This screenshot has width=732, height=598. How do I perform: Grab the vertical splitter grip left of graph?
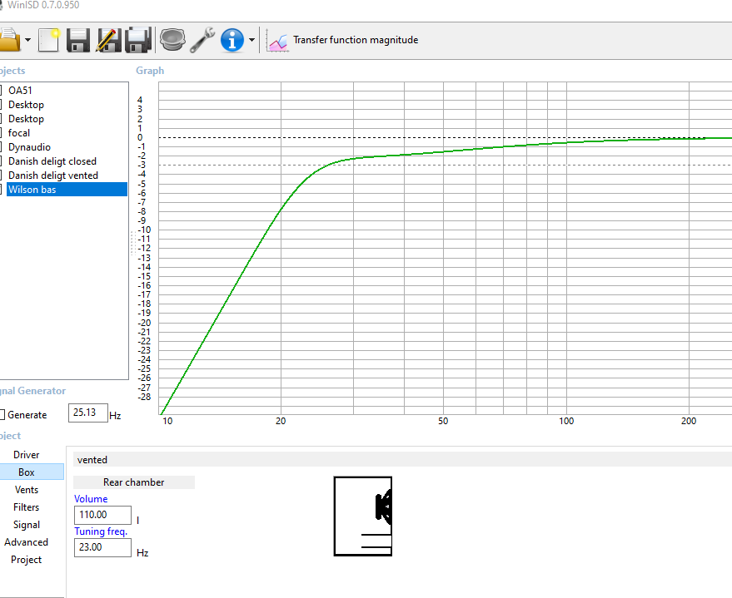tap(132, 243)
